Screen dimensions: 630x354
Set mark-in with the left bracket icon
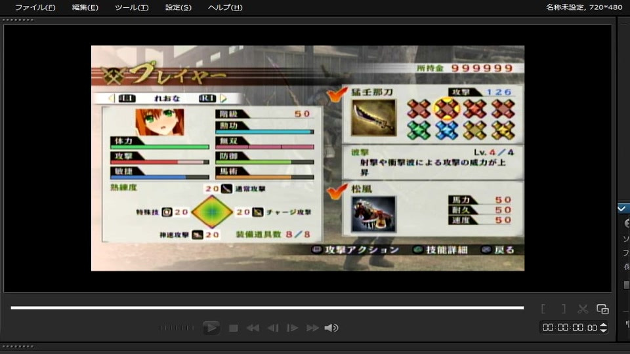pos(543,309)
